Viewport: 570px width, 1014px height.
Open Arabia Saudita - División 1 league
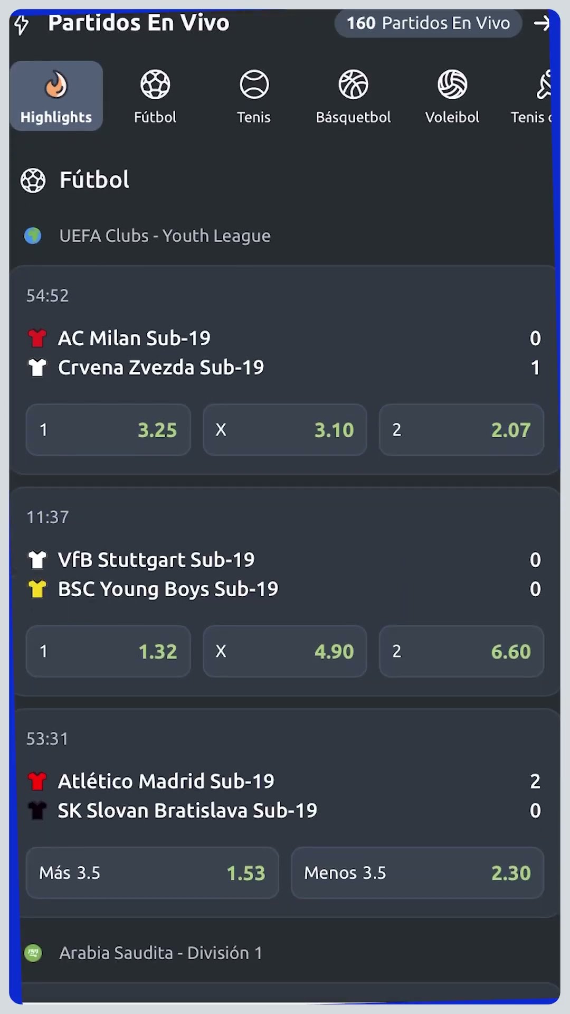[160, 953]
